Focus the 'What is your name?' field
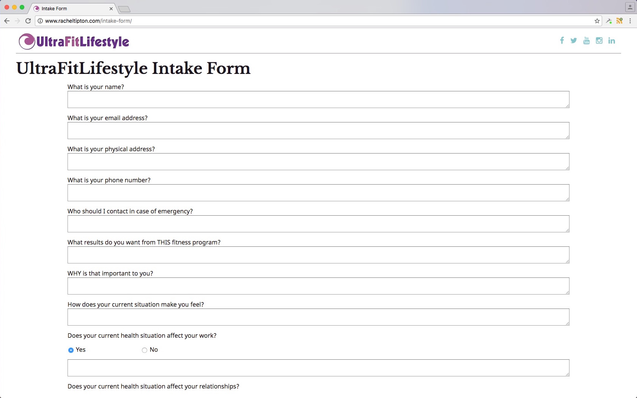Screen dimensions: 637x398 pyautogui.click(x=318, y=99)
